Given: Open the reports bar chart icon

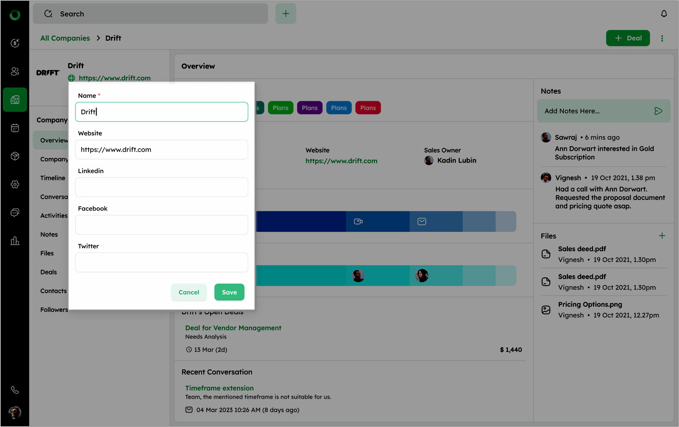Looking at the screenshot, I should [x=15, y=241].
